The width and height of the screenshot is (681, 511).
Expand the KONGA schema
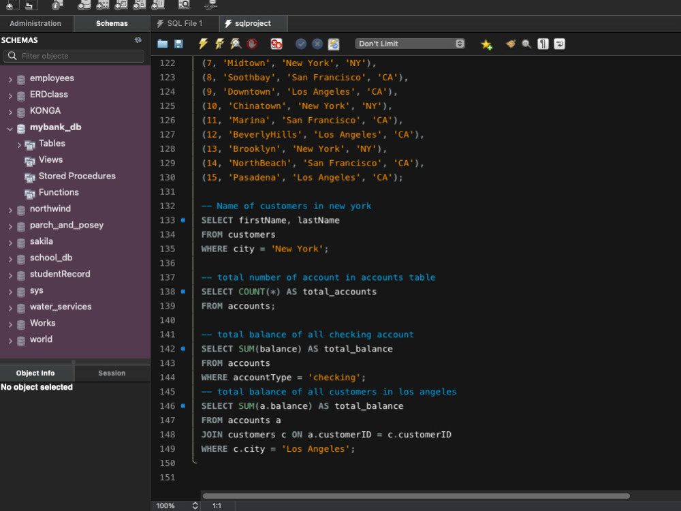[10, 112]
